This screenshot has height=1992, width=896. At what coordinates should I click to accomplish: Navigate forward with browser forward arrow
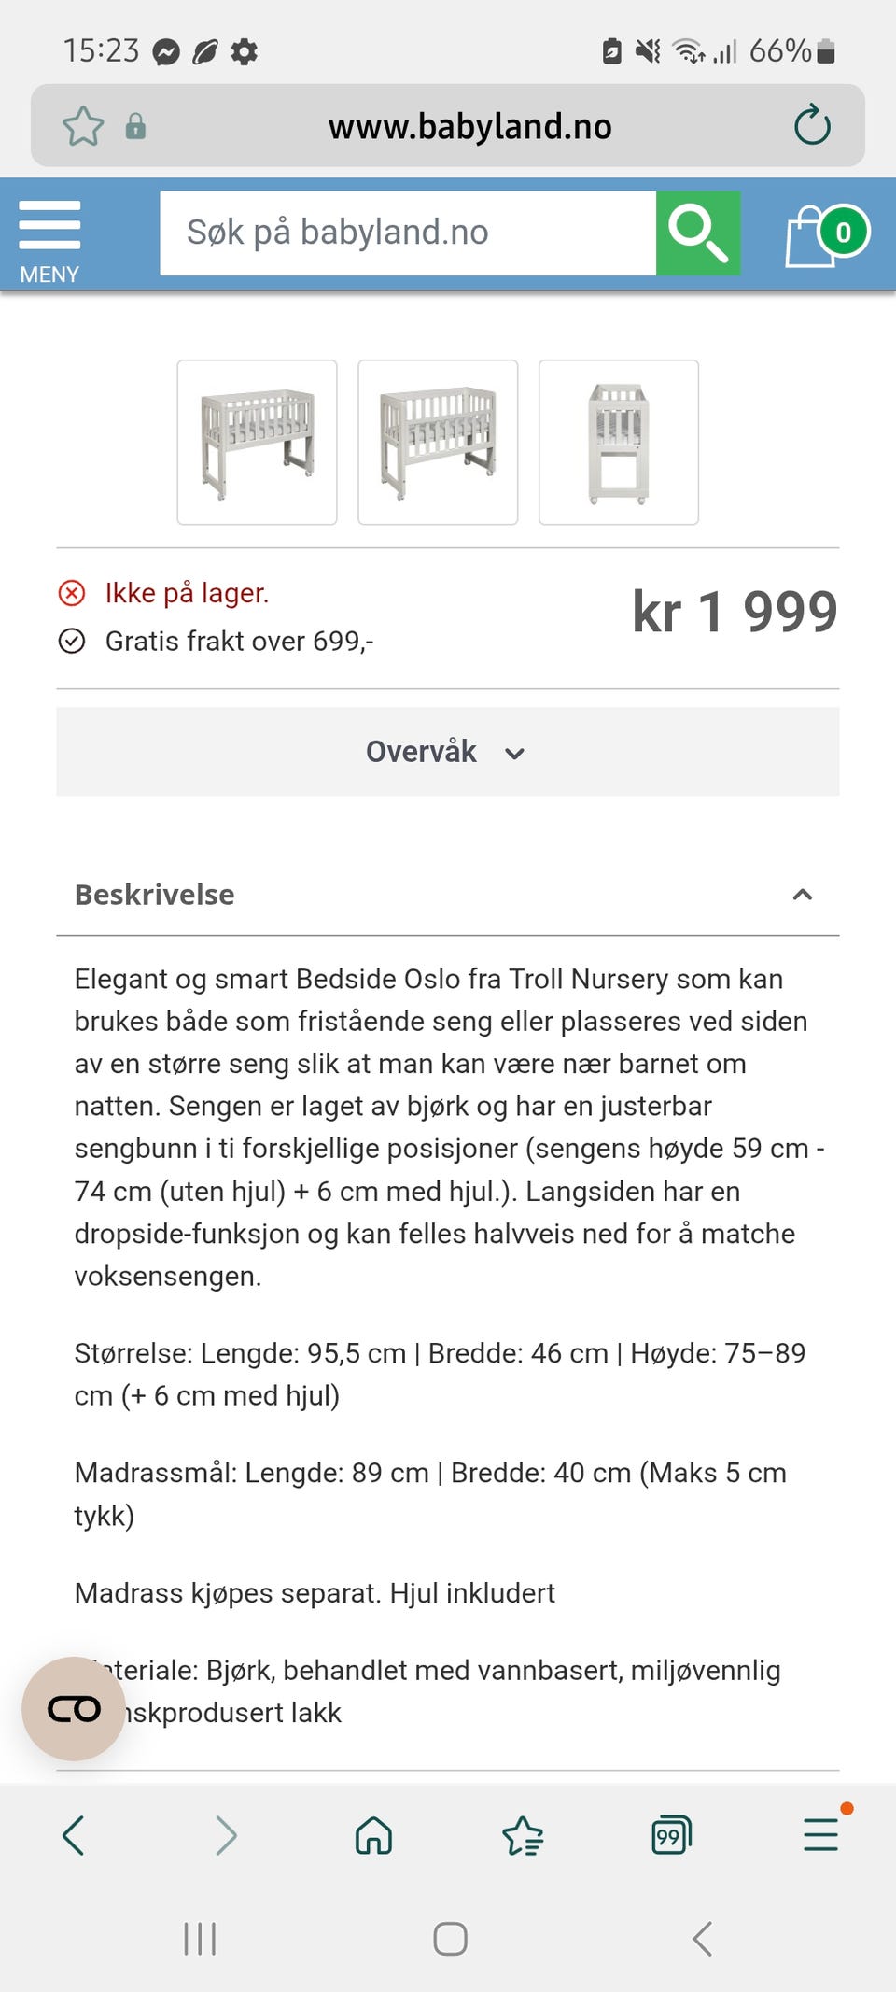pos(225,1835)
